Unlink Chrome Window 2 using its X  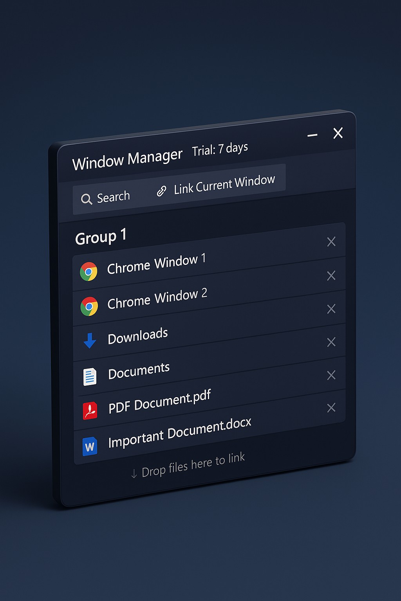pos(331,309)
